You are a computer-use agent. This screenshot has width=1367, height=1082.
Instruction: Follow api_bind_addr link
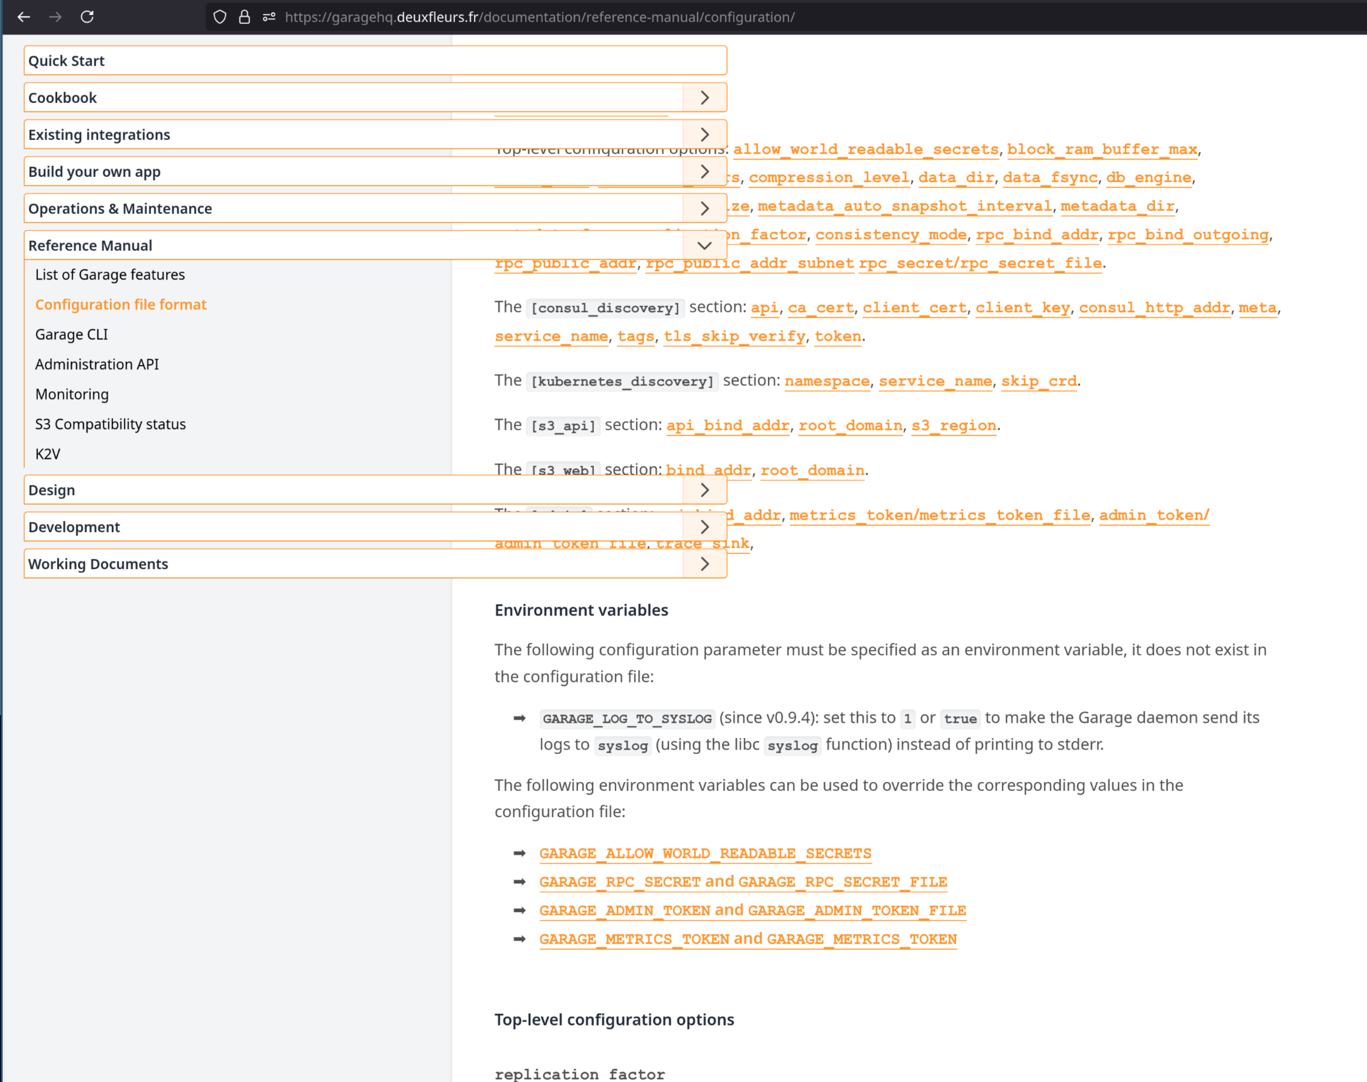728,426
